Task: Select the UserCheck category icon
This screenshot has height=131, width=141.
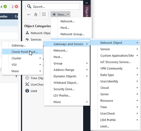Action: click(x=27, y=84)
